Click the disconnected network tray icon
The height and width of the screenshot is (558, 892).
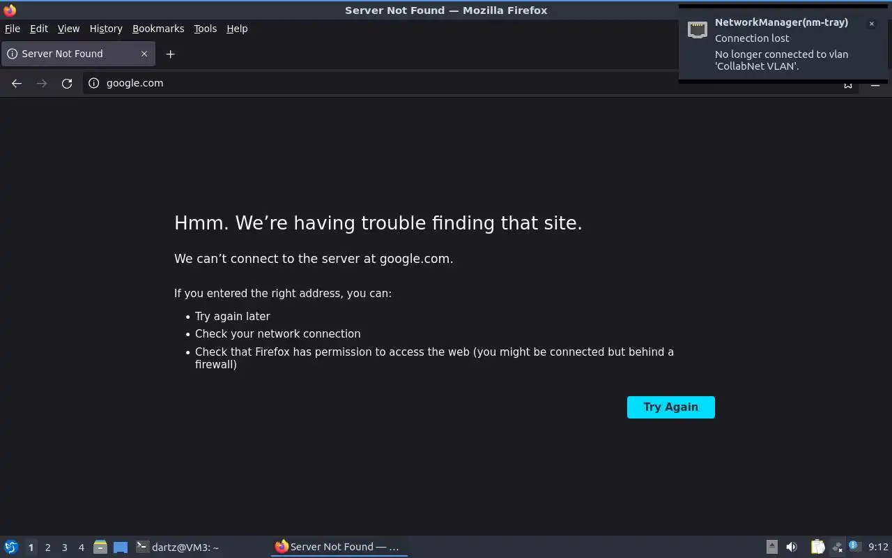click(x=837, y=547)
